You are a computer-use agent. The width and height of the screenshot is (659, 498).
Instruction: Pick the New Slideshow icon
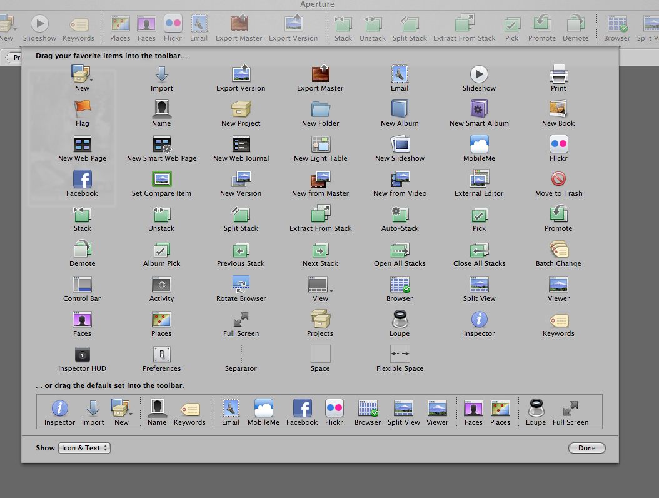400,145
